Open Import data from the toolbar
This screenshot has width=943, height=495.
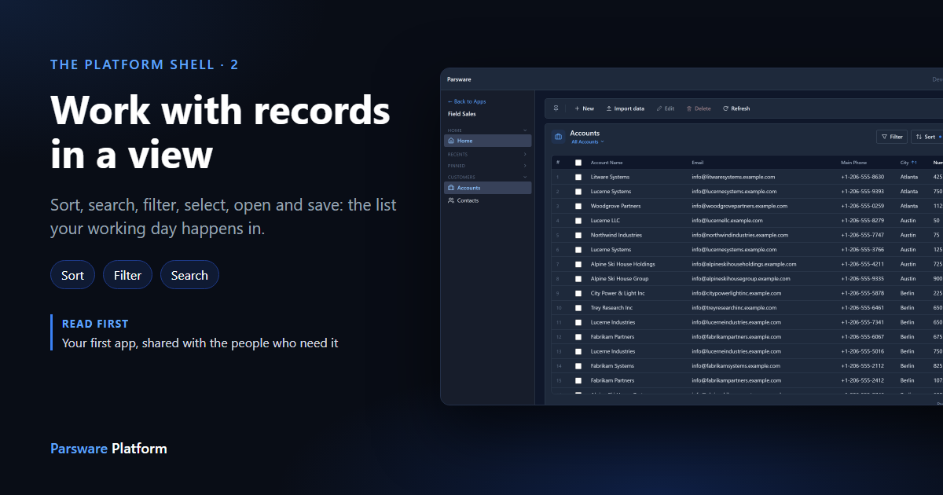pos(625,108)
